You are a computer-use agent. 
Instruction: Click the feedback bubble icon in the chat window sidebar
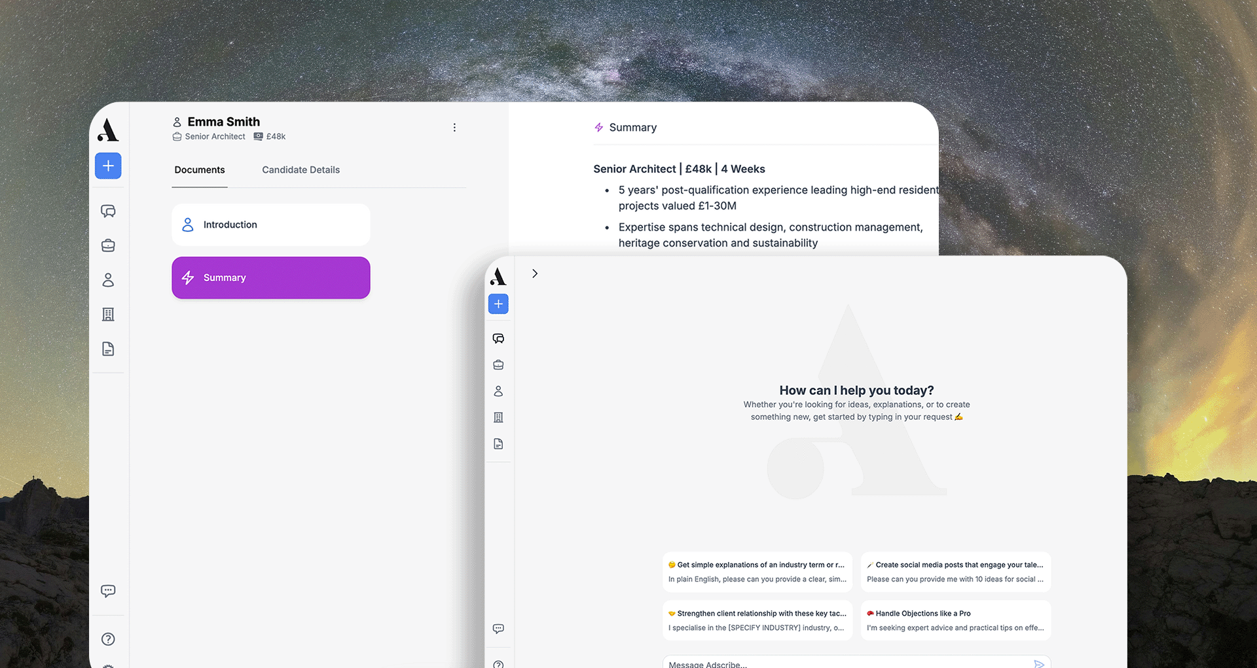point(498,629)
